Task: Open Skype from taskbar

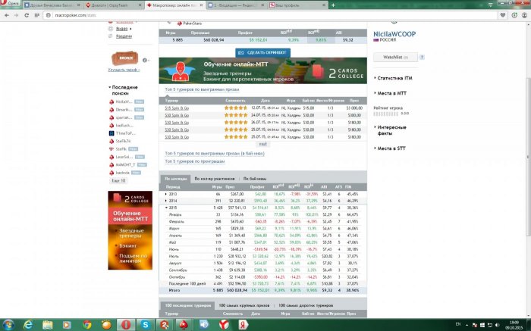Action: tap(146, 325)
